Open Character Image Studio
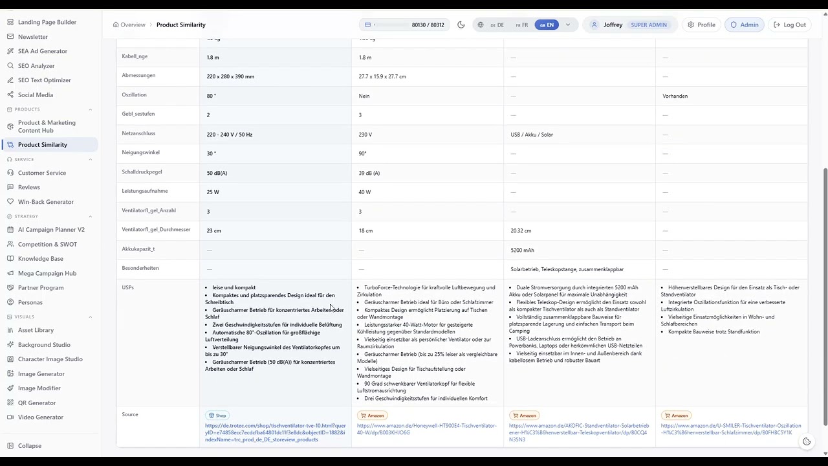 50,359
